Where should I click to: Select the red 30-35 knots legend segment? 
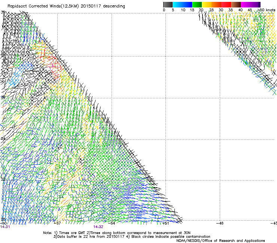click(226, 4)
